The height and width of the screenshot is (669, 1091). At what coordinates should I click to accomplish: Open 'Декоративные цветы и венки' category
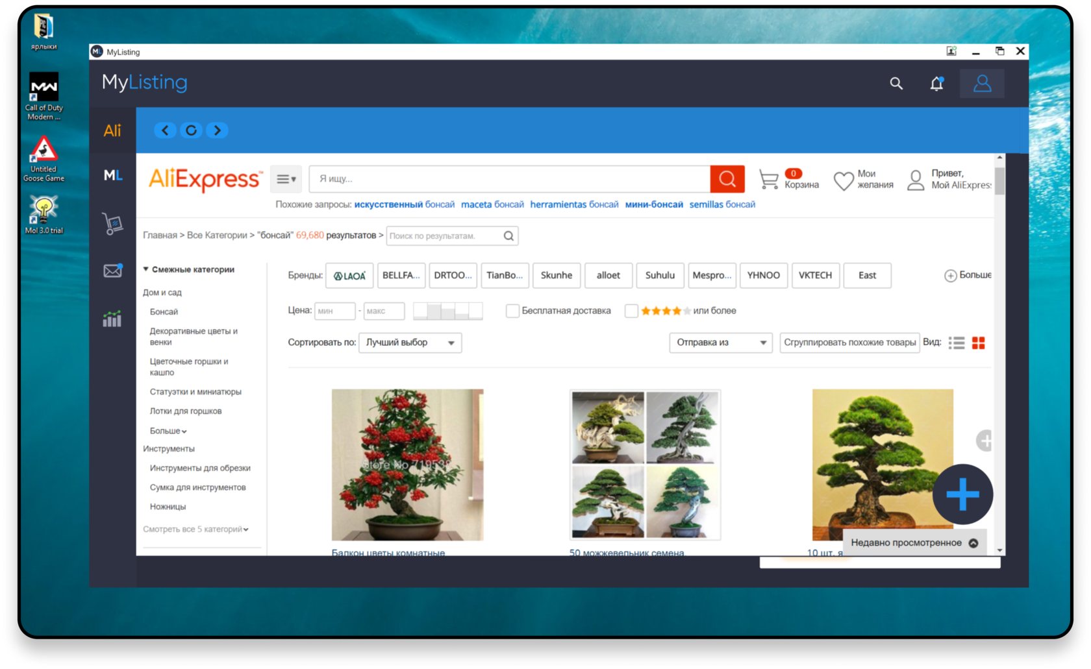194,337
